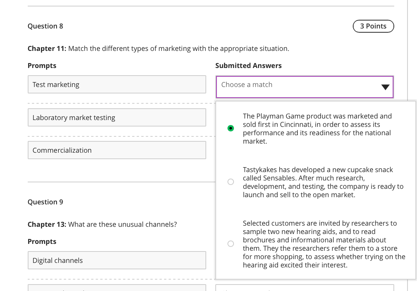Screen dimensions: 417x291
Task: Click the Chapter 13 unusual channels question text
Action: (x=102, y=225)
